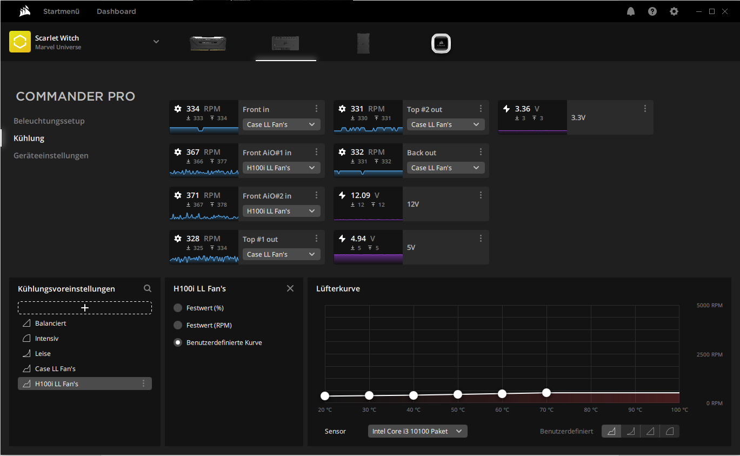Screen dimensions: 740x456
Task: Click gear icon of 371 RPM fan
Action: 178,195
